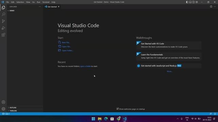Screen dimensions: 218x122
Task: Open the Run and Debug view icon
Action: (x=3, y=28)
